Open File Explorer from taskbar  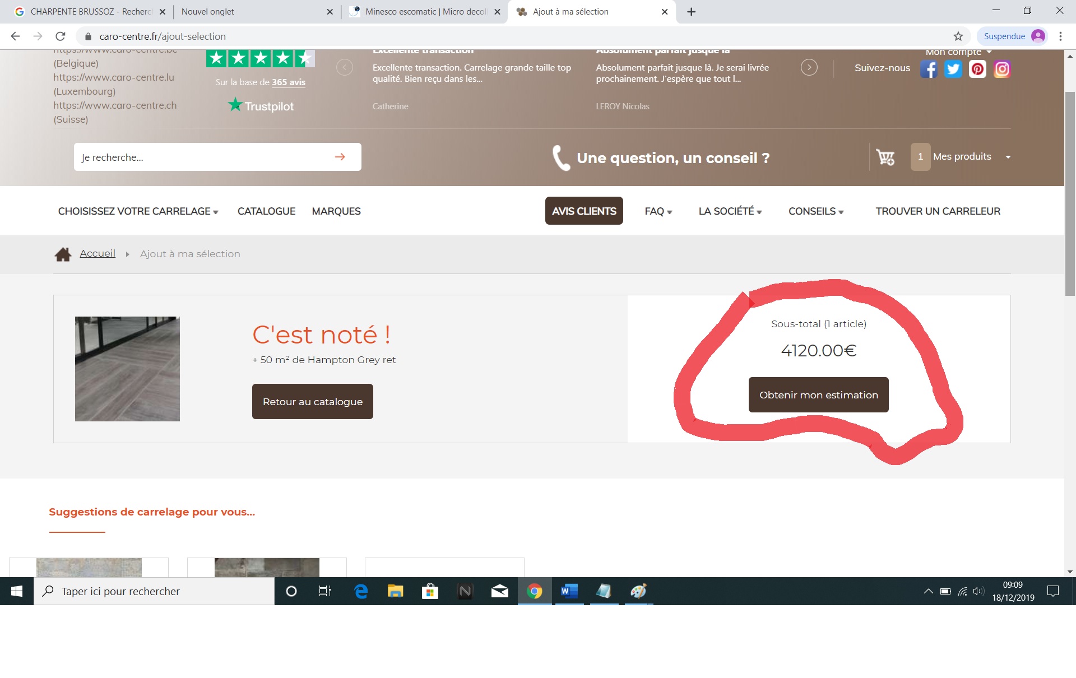(396, 591)
